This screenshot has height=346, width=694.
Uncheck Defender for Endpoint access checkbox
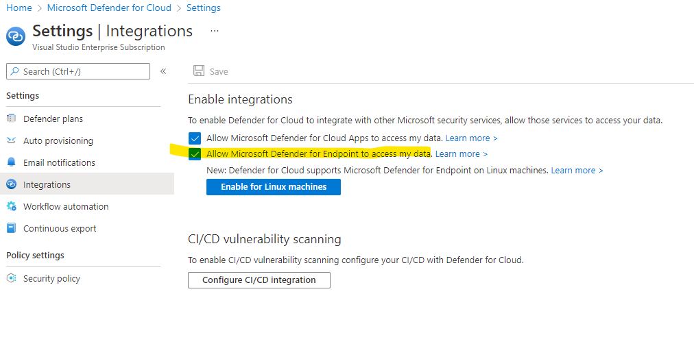point(195,154)
